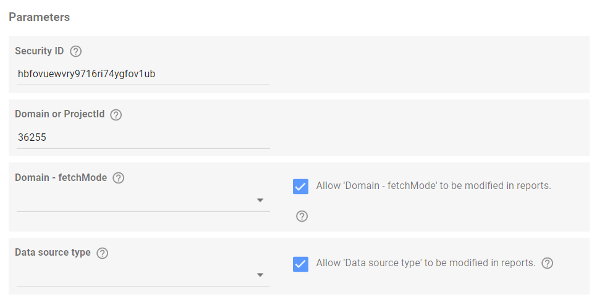Click the help icon beside Data source type label
597x302 pixels.
click(x=103, y=253)
